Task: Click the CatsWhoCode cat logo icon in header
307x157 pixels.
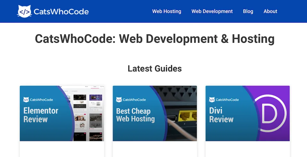Action: (x=25, y=11)
